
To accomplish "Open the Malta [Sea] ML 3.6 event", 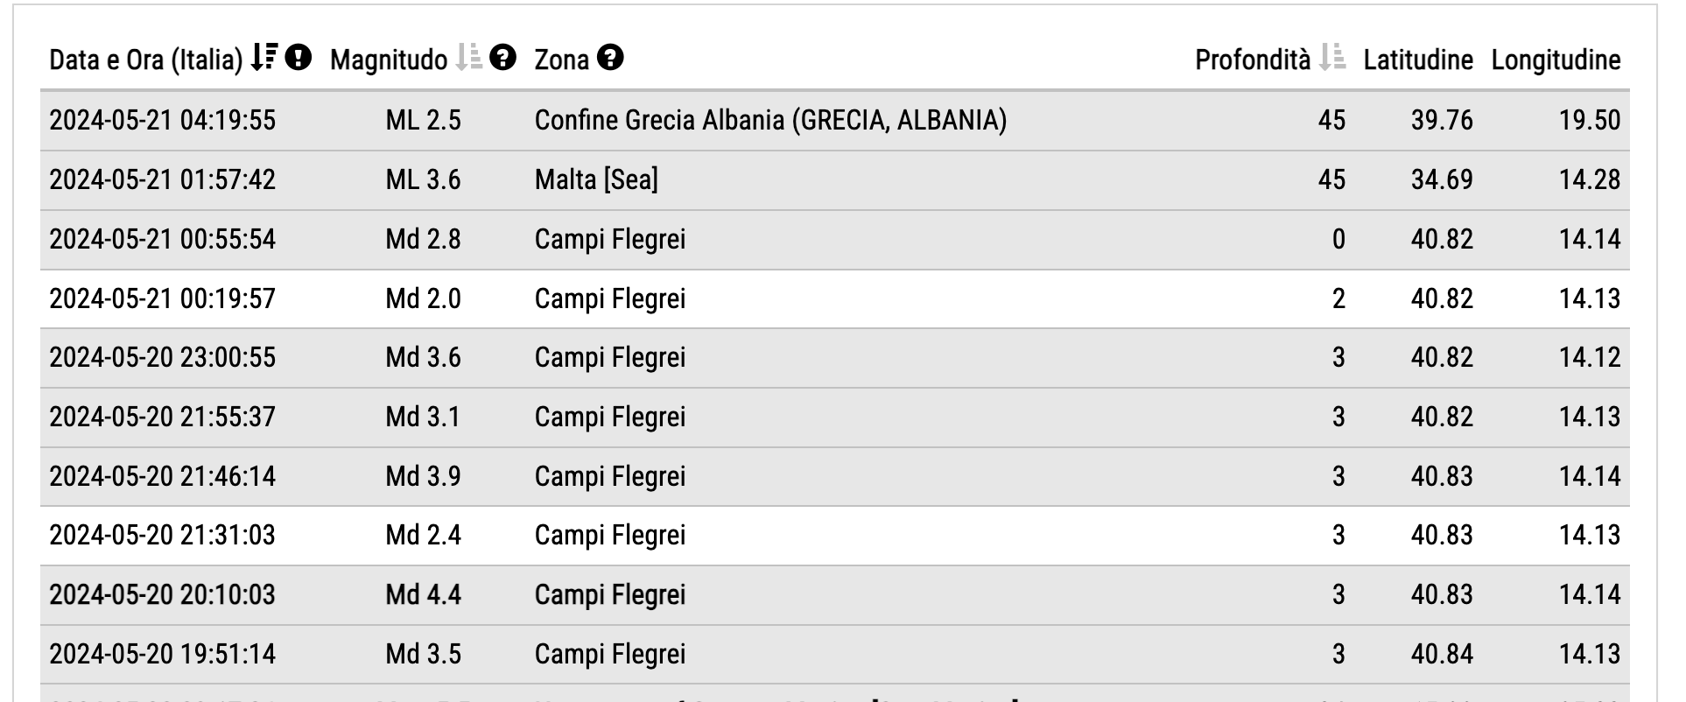I will coord(835,180).
